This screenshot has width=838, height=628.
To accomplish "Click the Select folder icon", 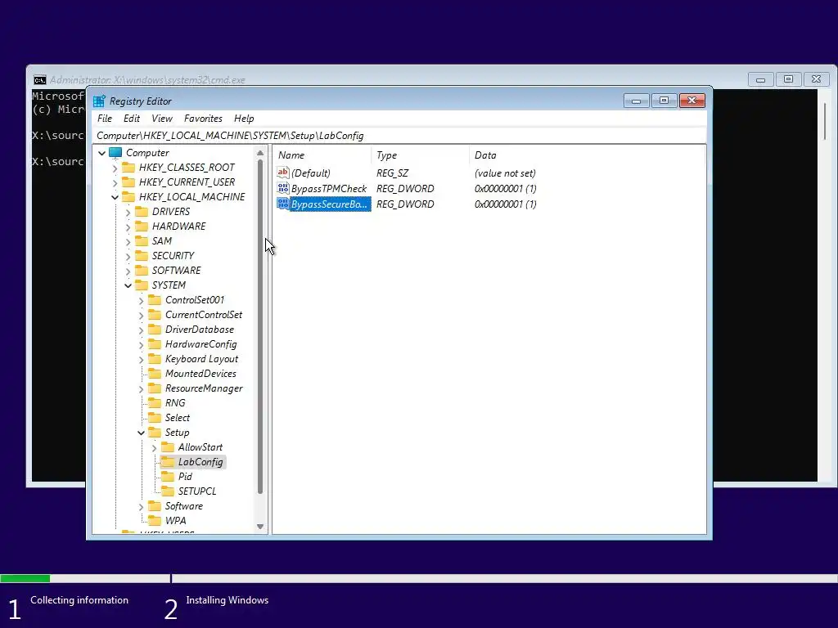I will tap(155, 418).
